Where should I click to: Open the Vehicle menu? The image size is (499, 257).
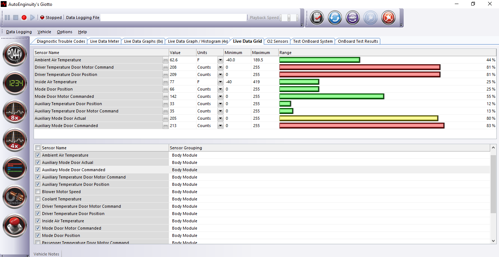coord(44,32)
